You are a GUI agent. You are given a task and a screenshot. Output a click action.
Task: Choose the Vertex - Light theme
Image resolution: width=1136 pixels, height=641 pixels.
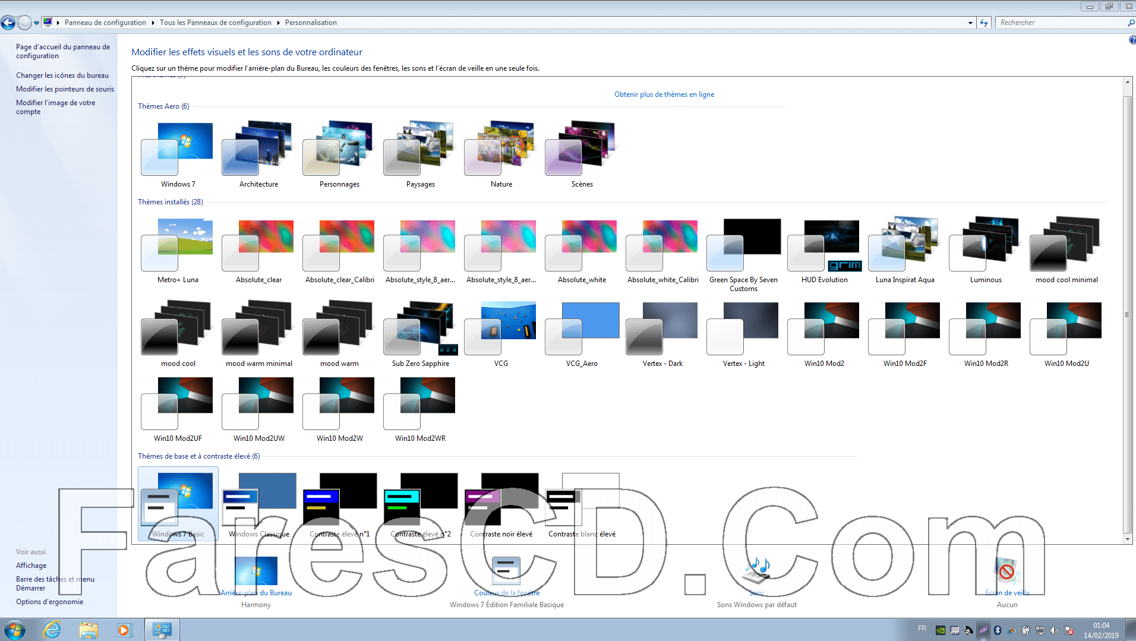click(x=743, y=333)
